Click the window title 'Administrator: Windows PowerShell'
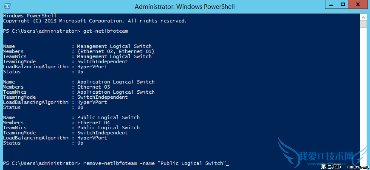 184,7
